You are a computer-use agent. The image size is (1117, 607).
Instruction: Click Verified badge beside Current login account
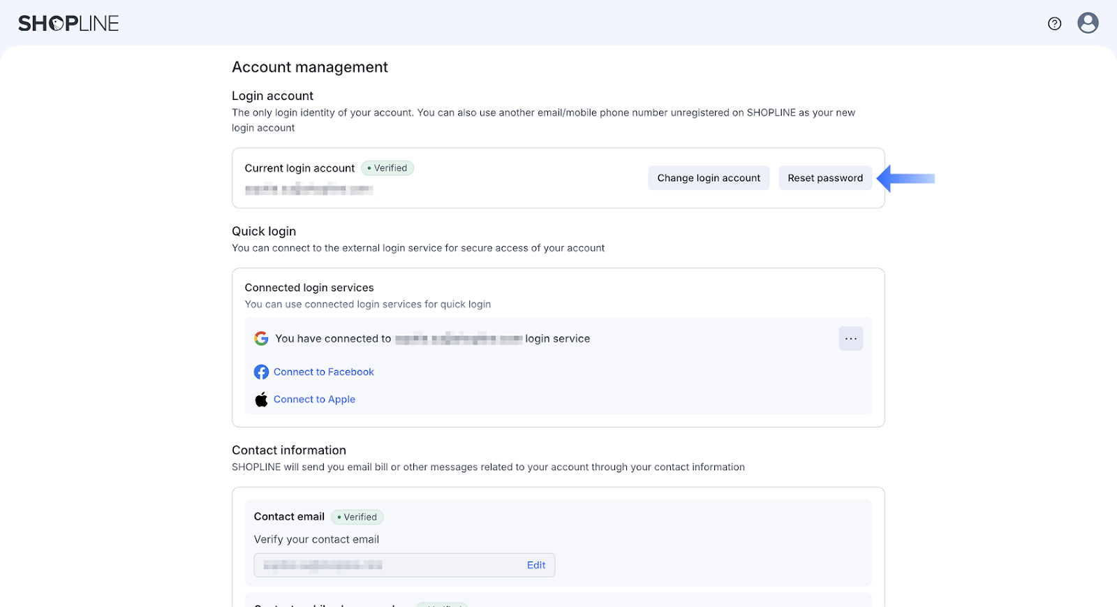[x=387, y=168]
